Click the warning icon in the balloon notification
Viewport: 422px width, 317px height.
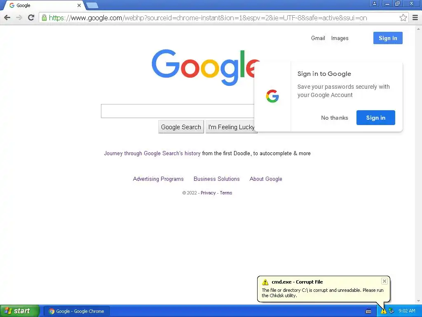pyautogui.click(x=265, y=282)
